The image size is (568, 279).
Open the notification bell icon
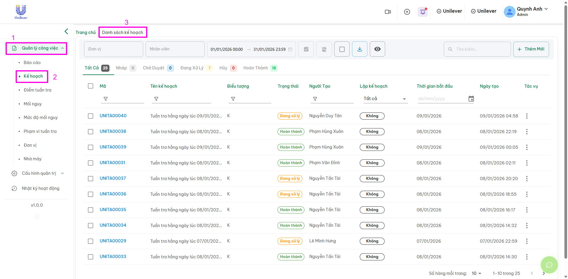pos(423,12)
